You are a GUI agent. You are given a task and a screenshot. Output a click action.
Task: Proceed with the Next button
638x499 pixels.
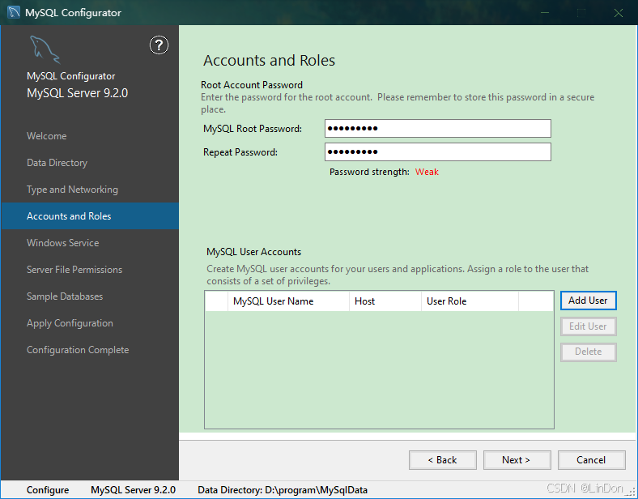517,460
